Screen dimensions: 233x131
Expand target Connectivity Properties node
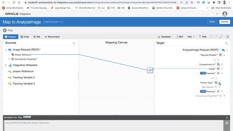pos(224,96)
